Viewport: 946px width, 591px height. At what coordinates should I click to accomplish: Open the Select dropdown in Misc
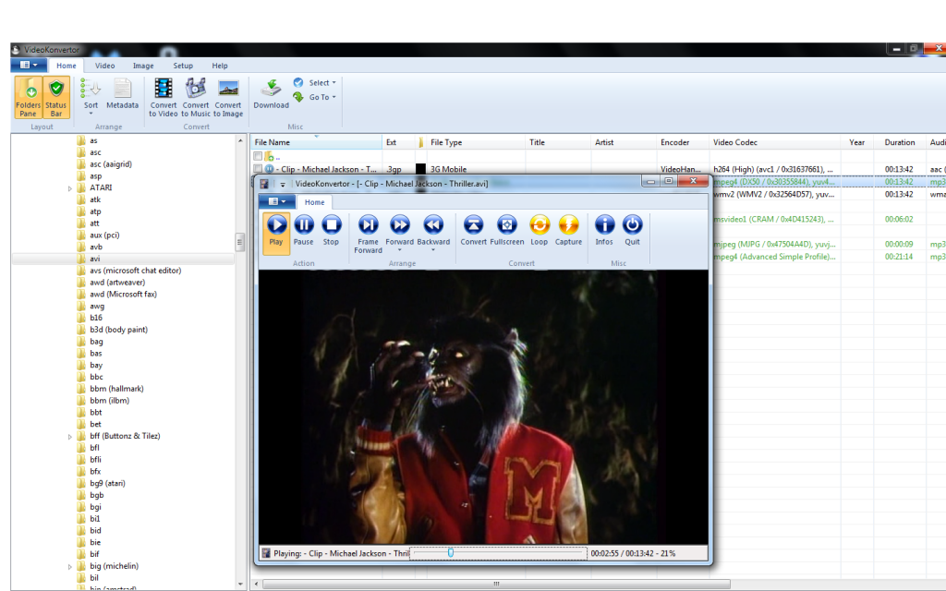click(315, 83)
